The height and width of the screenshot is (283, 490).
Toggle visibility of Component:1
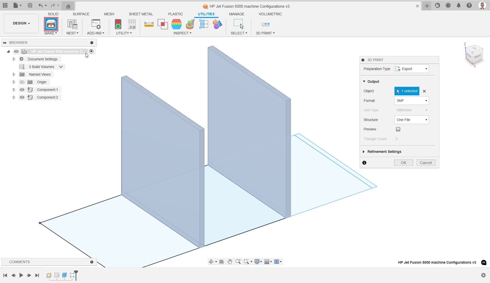[x=22, y=90]
